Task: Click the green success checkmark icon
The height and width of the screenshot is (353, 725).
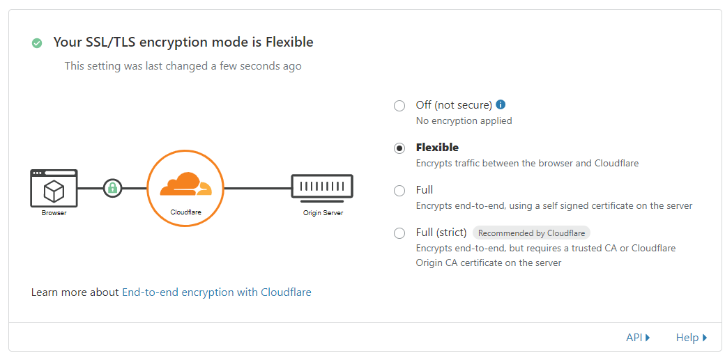Action: click(37, 43)
